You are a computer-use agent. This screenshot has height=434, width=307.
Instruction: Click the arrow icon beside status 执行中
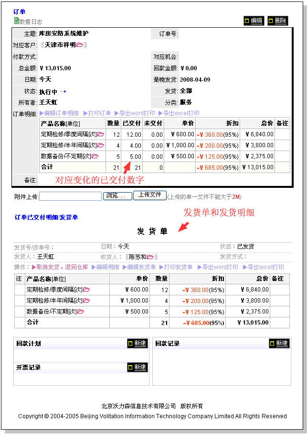[x=63, y=91]
